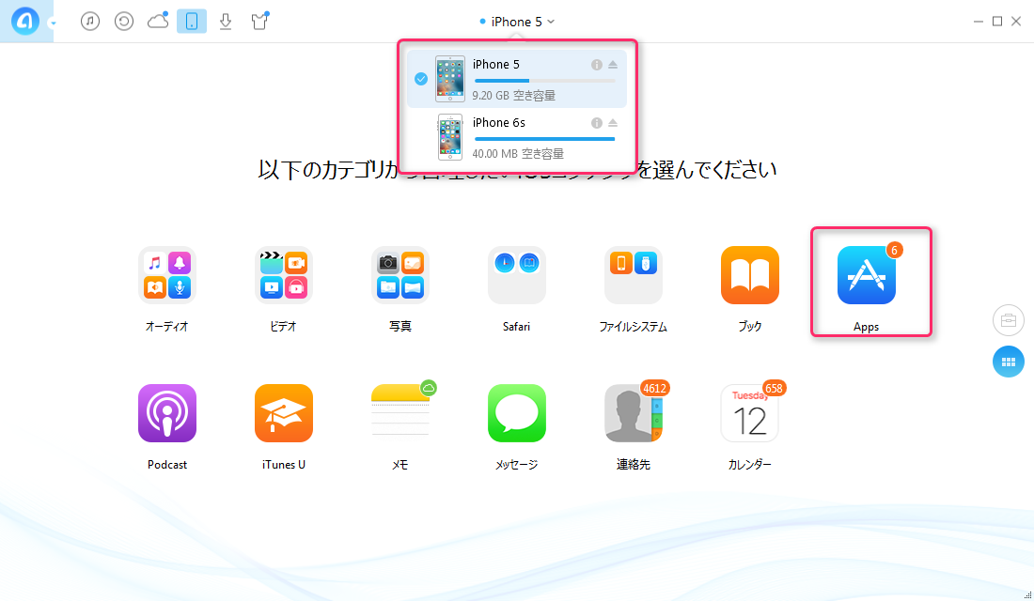
Task: Click the calendar badge showing 658
Action: click(774, 388)
